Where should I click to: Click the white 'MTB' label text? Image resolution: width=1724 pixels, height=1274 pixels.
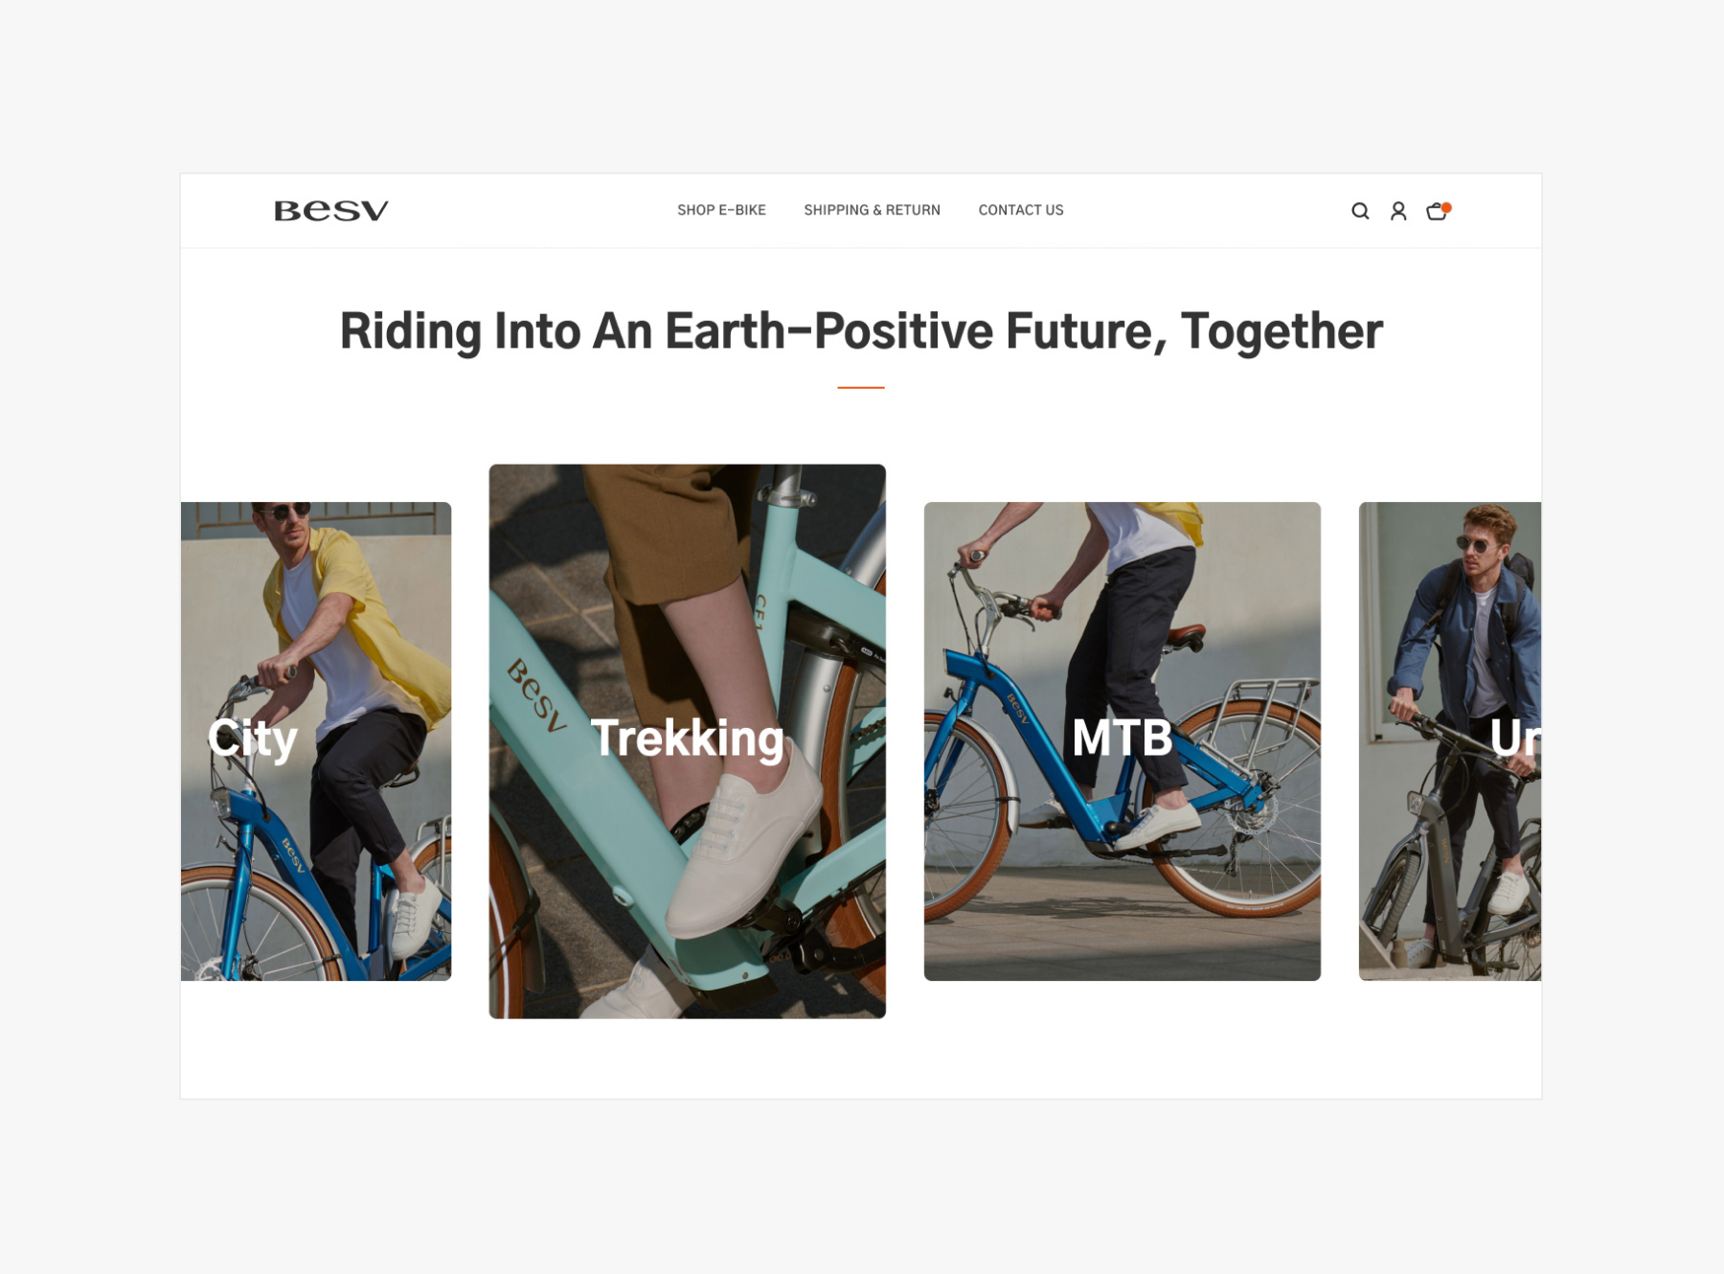click(x=1122, y=739)
